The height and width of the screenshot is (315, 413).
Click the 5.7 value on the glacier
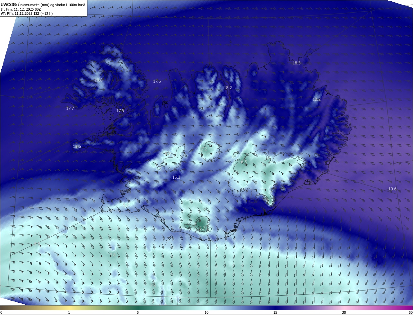(202, 228)
